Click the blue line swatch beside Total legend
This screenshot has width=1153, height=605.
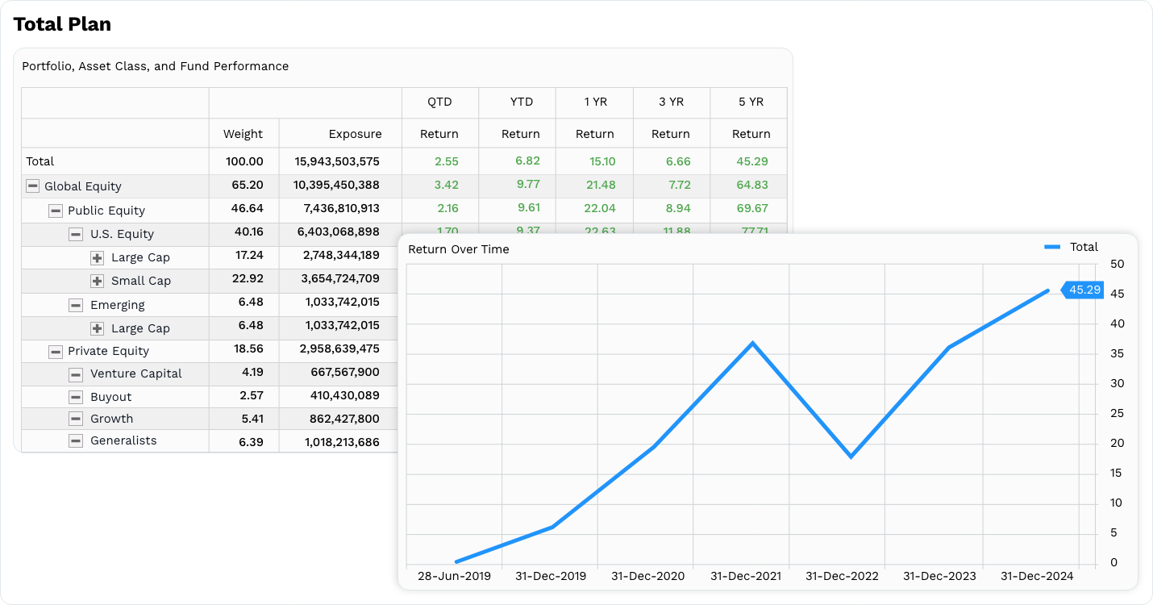(x=1051, y=247)
